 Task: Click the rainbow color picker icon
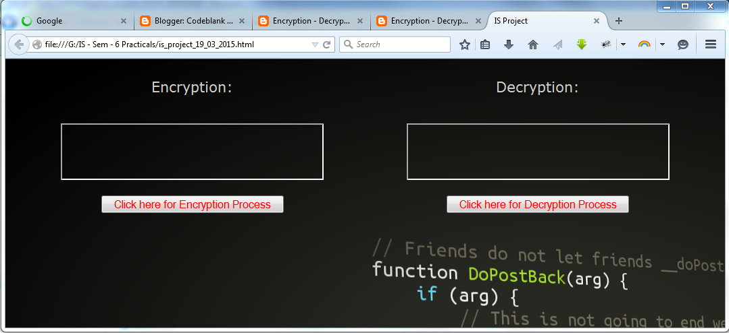[644, 44]
